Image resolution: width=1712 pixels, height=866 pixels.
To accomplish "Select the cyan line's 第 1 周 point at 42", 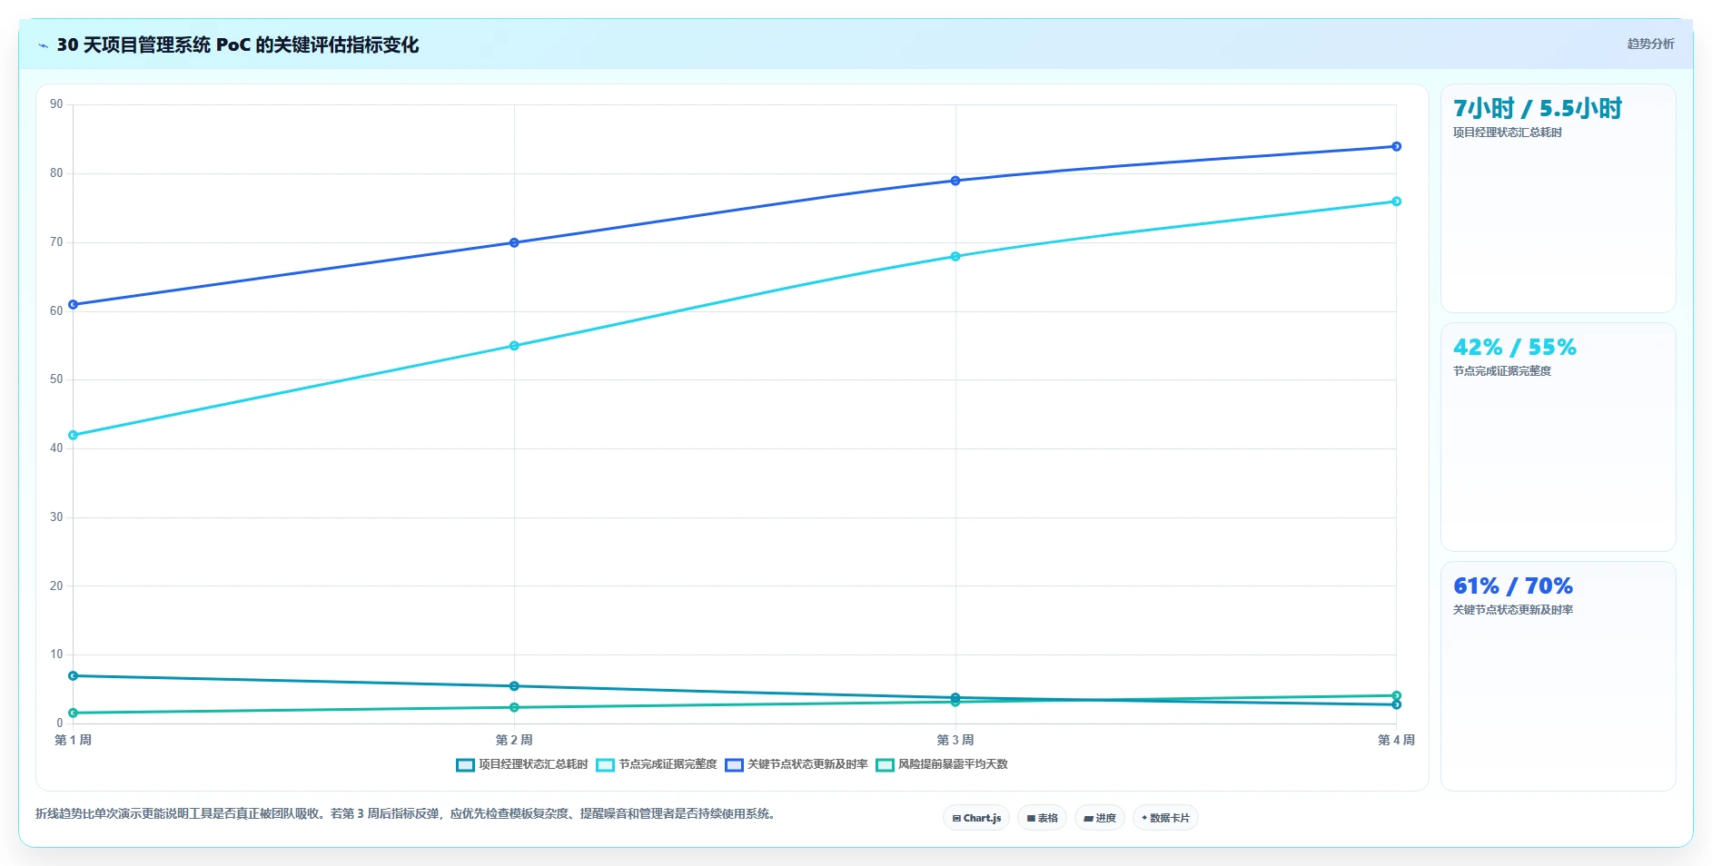I will coord(73,435).
